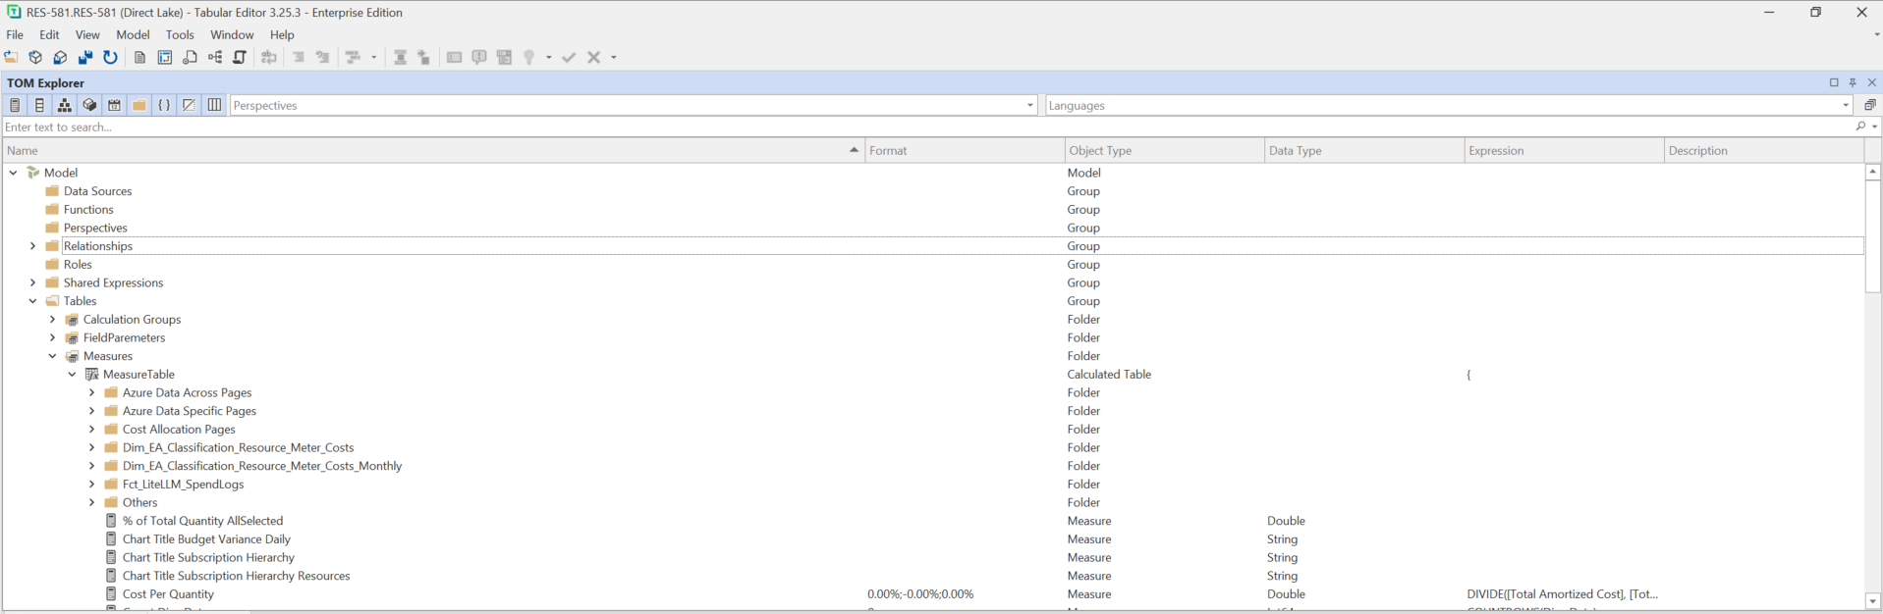
Task: Sort by the Description column header
Action: click(x=1763, y=150)
